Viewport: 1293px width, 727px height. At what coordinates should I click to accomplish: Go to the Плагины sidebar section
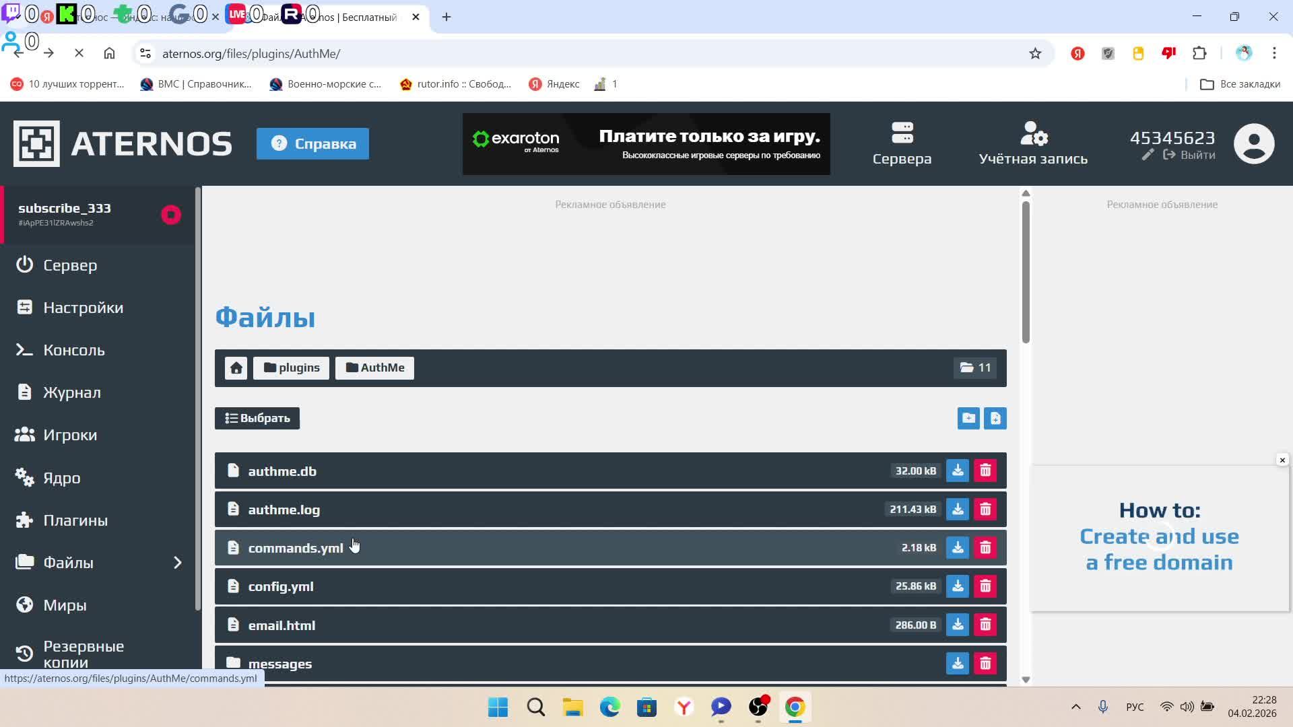[x=75, y=520]
